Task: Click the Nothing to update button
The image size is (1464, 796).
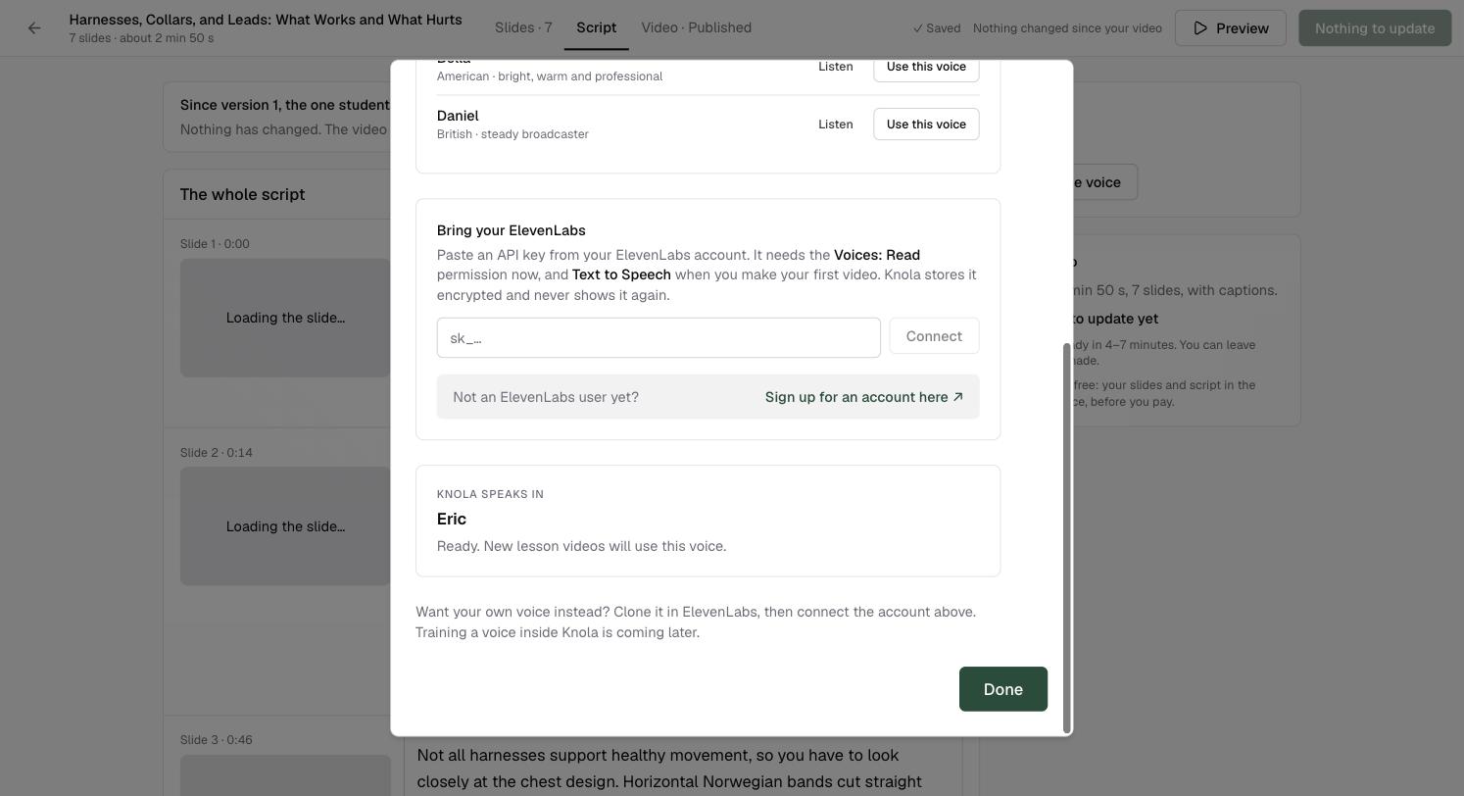Action: pos(1375,28)
